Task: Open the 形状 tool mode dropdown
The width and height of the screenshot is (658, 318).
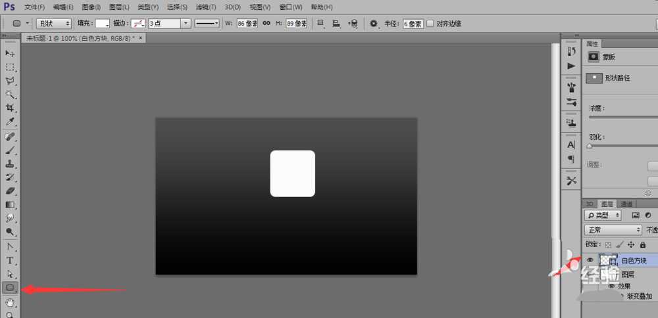Action: (x=54, y=23)
